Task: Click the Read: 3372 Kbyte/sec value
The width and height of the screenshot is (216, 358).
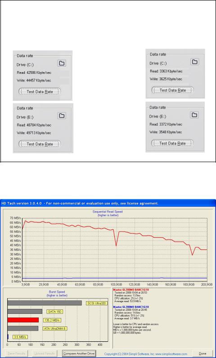Action: [166, 124]
